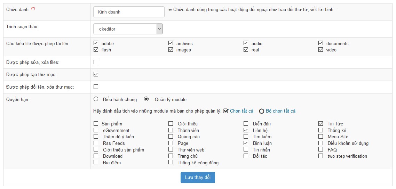Screen dimensions: 396x189
Task: Select the Quản lý module radio option
Action: [146, 99]
